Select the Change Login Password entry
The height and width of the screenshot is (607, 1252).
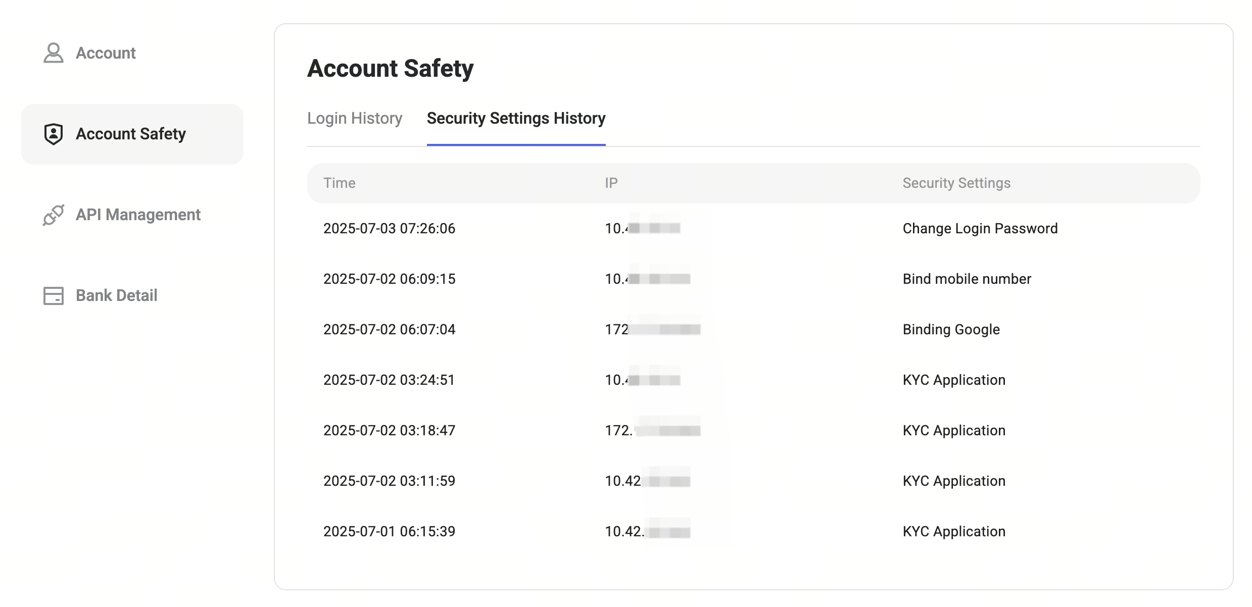(x=980, y=228)
